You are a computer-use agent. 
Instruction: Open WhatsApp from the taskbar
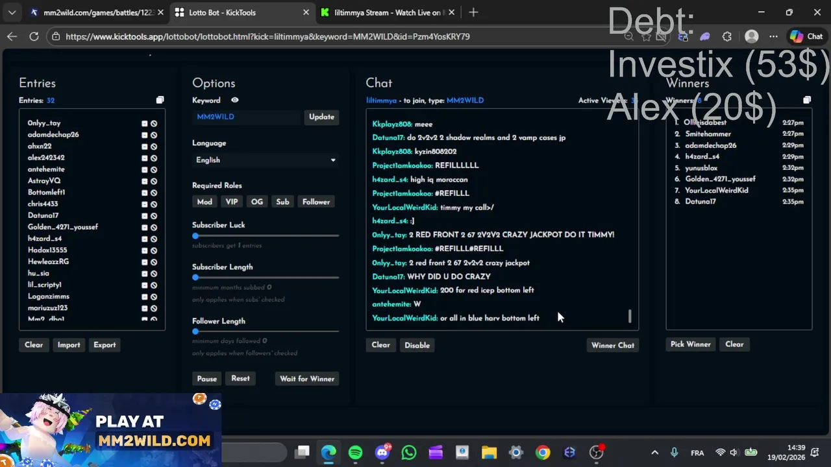tap(409, 453)
